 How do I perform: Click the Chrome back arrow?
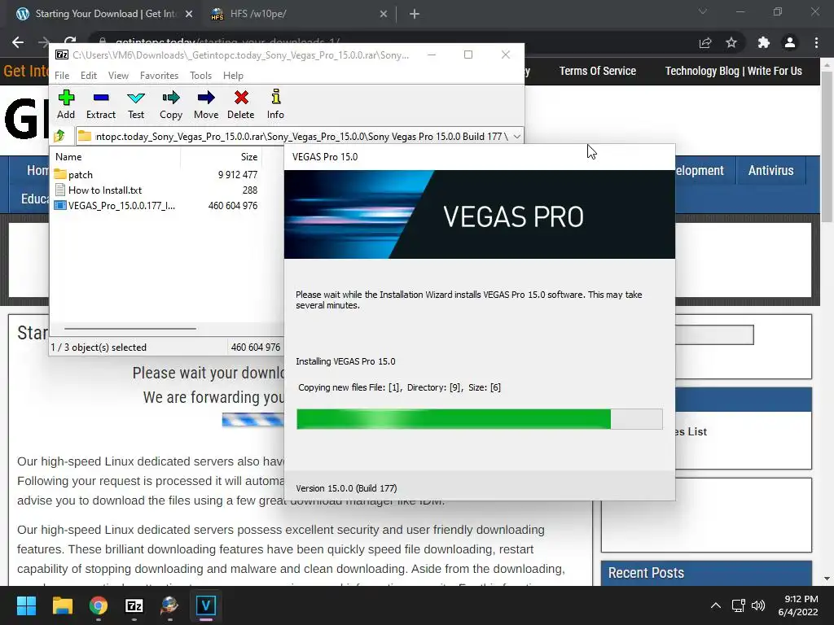click(x=18, y=42)
